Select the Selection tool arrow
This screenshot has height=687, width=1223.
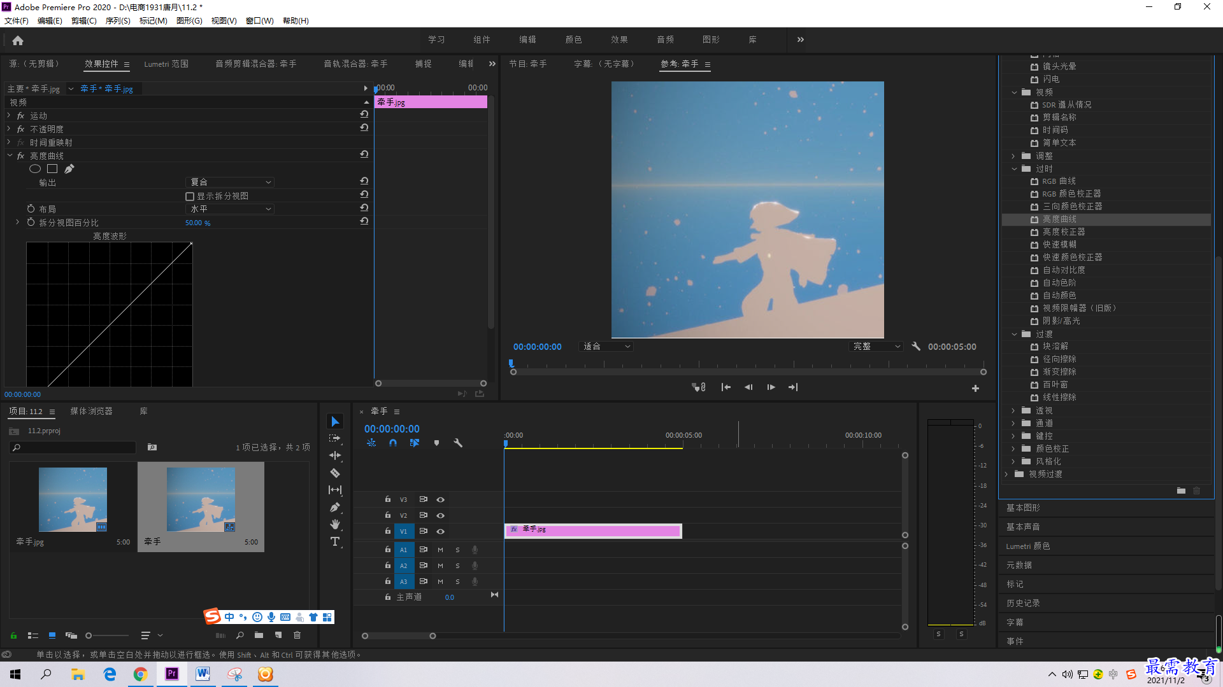(x=335, y=422)
